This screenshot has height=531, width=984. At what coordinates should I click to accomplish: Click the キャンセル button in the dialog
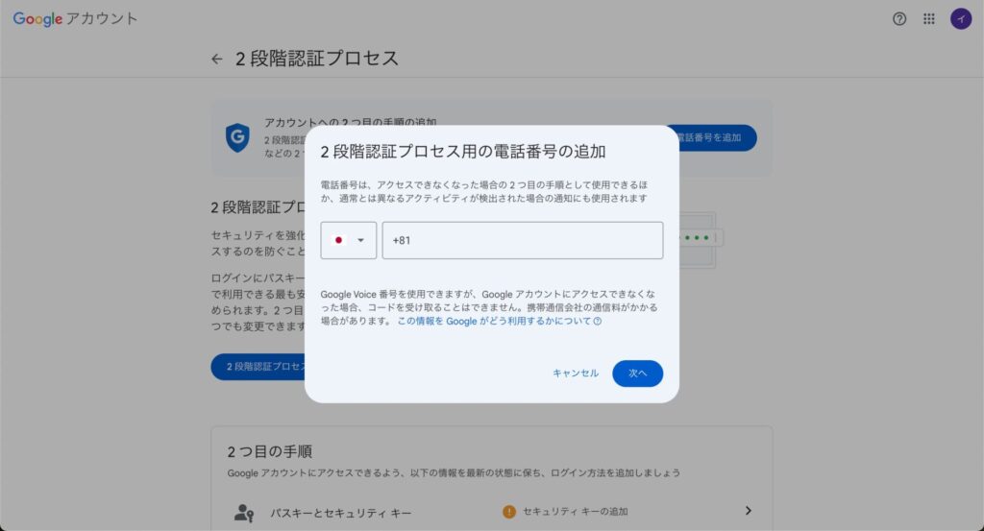coord(576,373)
